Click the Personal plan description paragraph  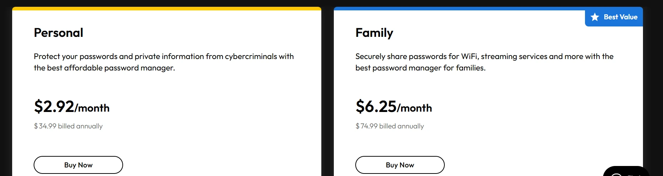tap(164, 62)
